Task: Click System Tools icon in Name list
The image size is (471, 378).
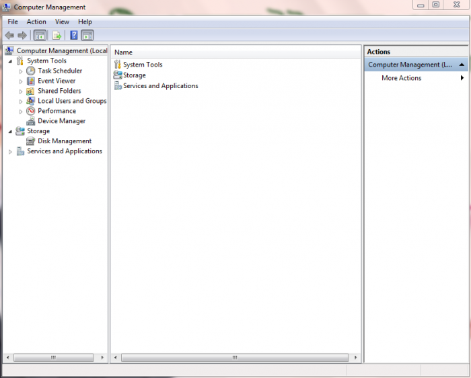Action: pyautogui.click(x=118, y=65)
